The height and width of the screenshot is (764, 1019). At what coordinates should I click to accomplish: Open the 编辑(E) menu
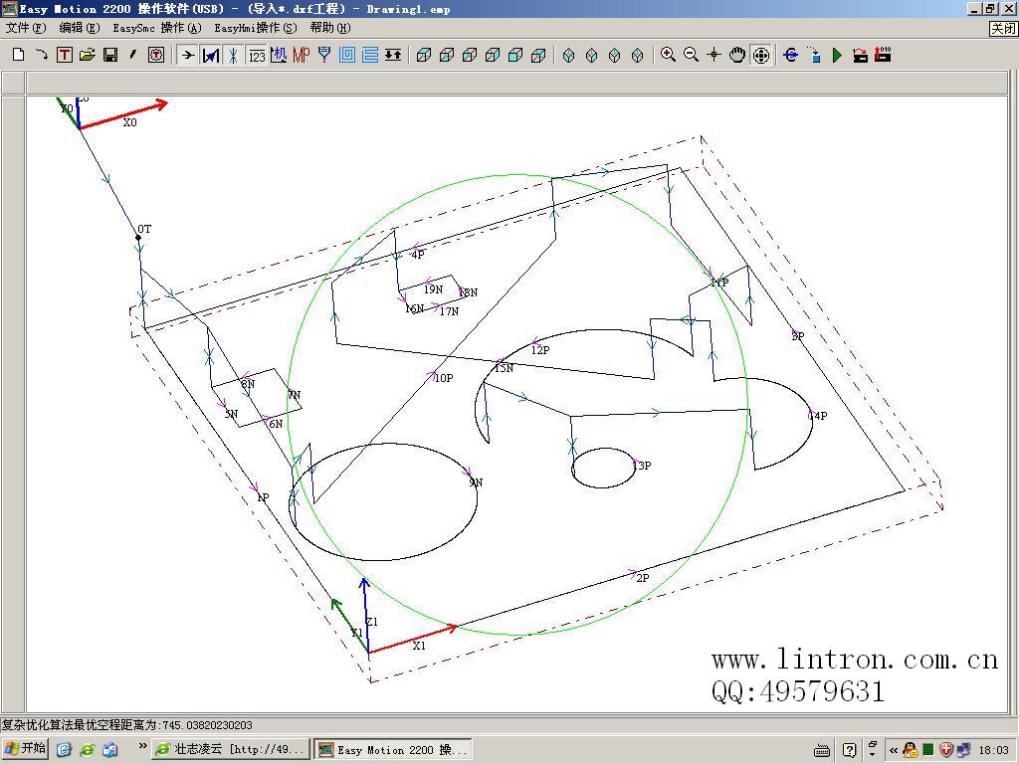pos(80,28)
